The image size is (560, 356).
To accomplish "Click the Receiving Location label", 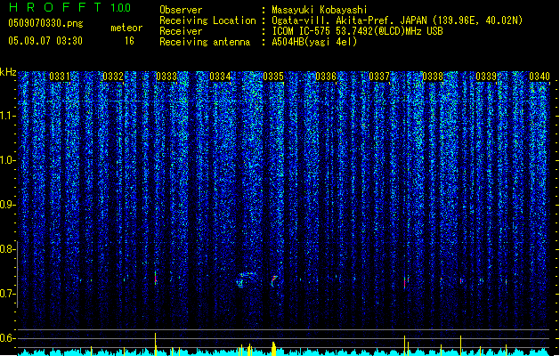I will coord(207,20).
